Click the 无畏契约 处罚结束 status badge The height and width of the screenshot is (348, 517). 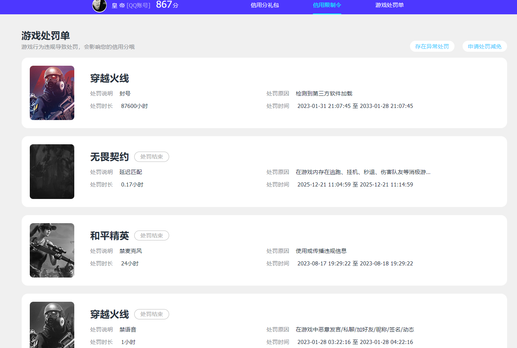tap(151, 157)
